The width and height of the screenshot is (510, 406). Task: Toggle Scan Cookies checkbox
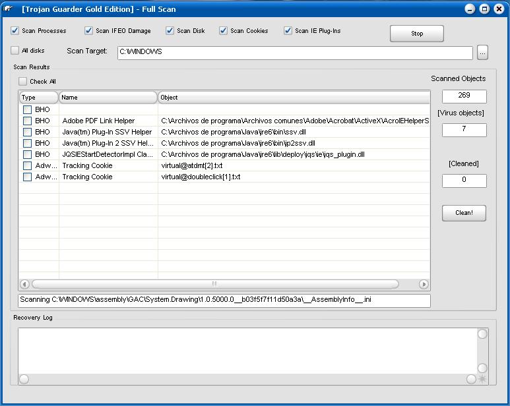(223, 30)
